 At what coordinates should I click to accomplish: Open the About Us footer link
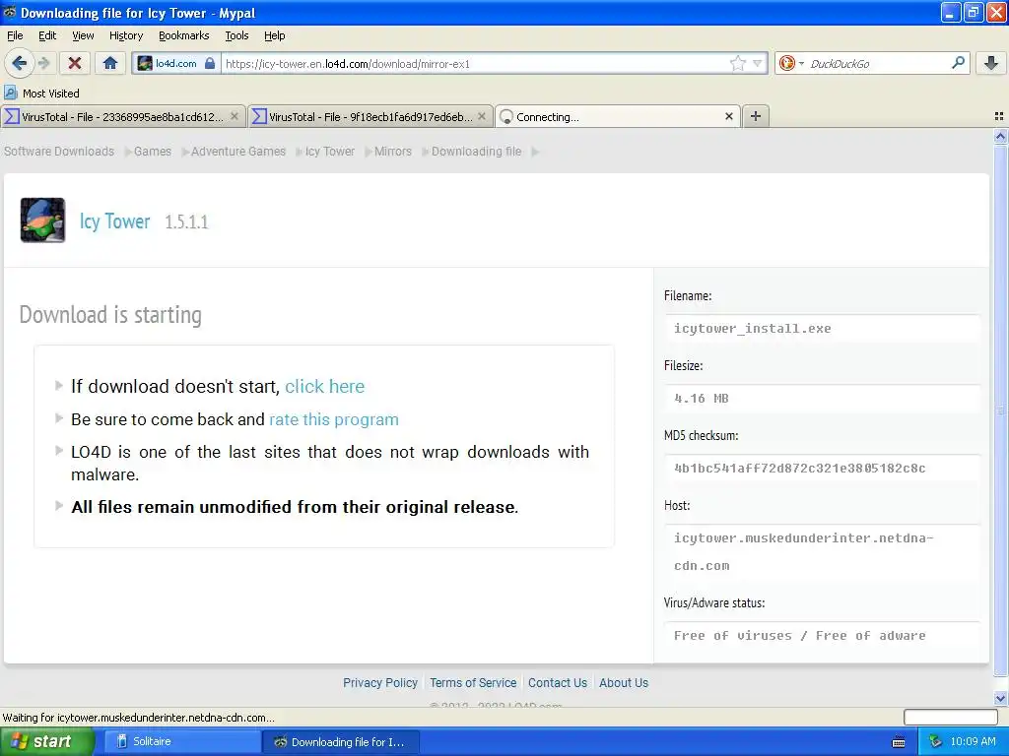624,683
